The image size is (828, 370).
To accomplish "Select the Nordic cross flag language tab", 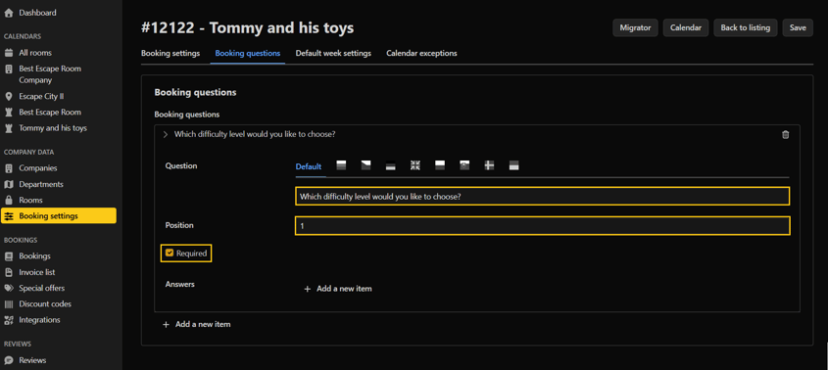I will 490,165.
